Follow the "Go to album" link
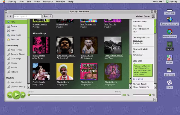This screenshot has width=180, height=115. (x=138, y=79)
